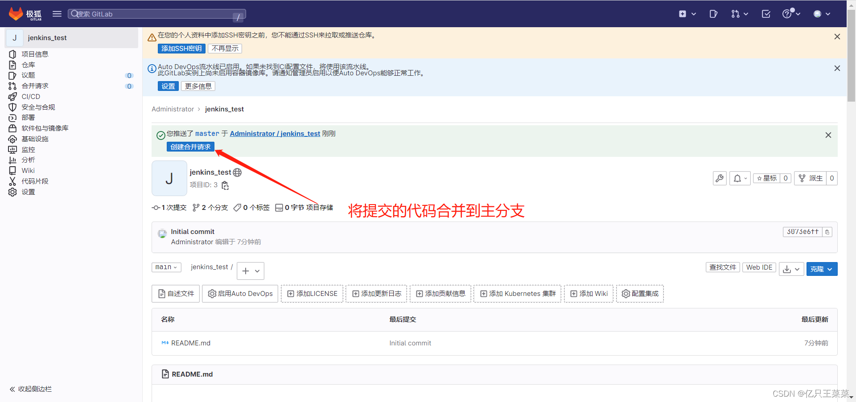Dismiss the Auto DevOps info banner
The image size is (856, 402).
[837, 68]
